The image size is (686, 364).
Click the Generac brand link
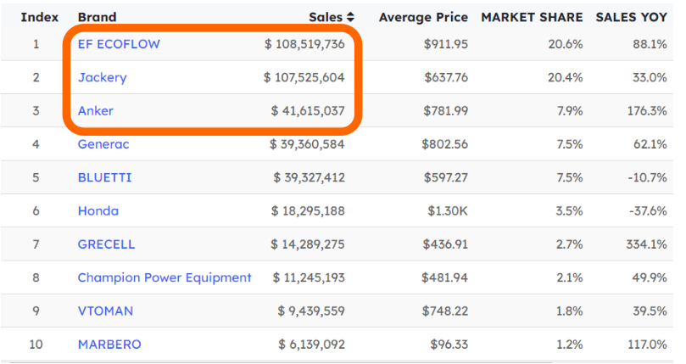point(103,144)
